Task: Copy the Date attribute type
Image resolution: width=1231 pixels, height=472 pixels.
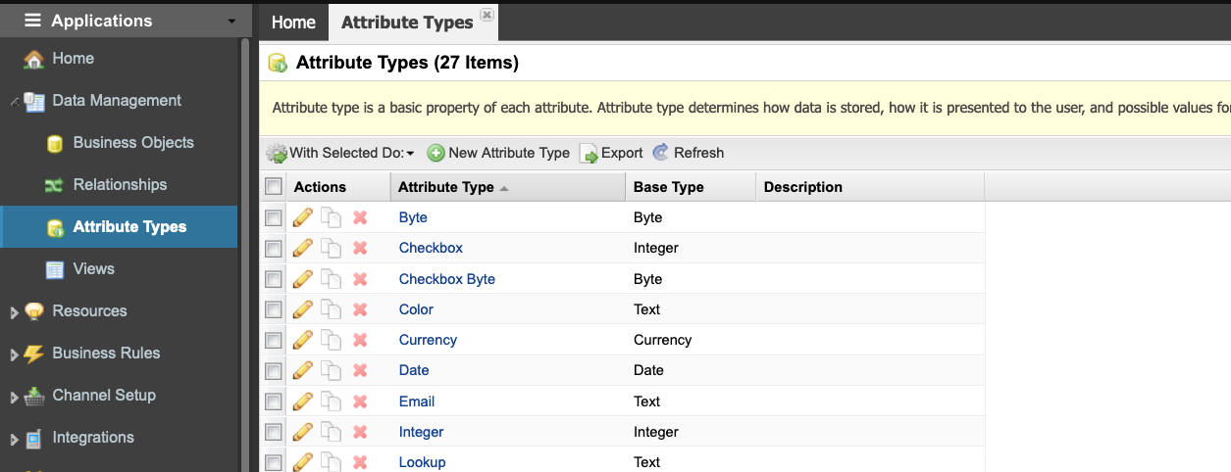Action: click(x=332, y=370)
